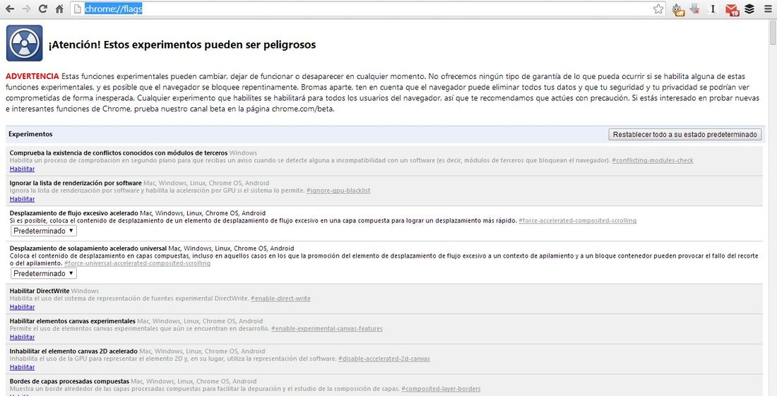Open the #enable-direct-write anchor link
Image resolution: width=777 pixels, height=396 pixels.
280,299
